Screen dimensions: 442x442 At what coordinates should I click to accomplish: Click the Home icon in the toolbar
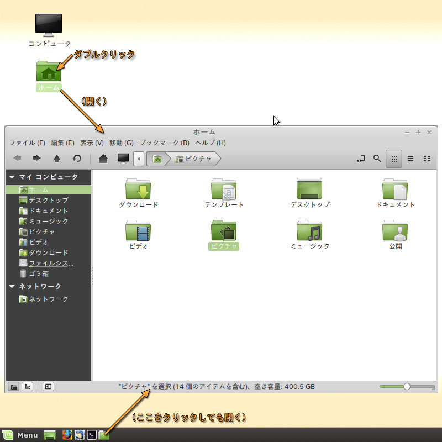click(103, 159)
